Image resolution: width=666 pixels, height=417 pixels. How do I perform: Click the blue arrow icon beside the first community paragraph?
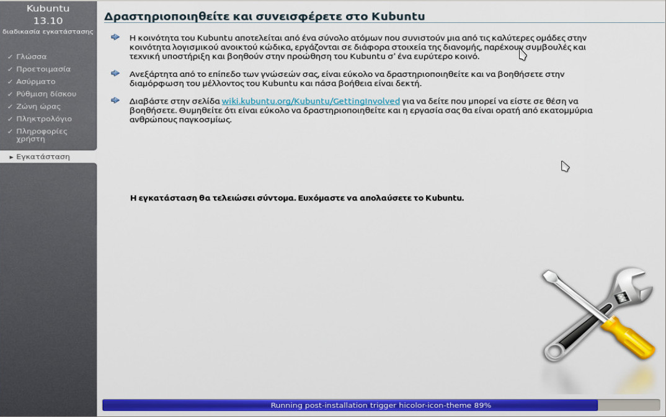115,37
